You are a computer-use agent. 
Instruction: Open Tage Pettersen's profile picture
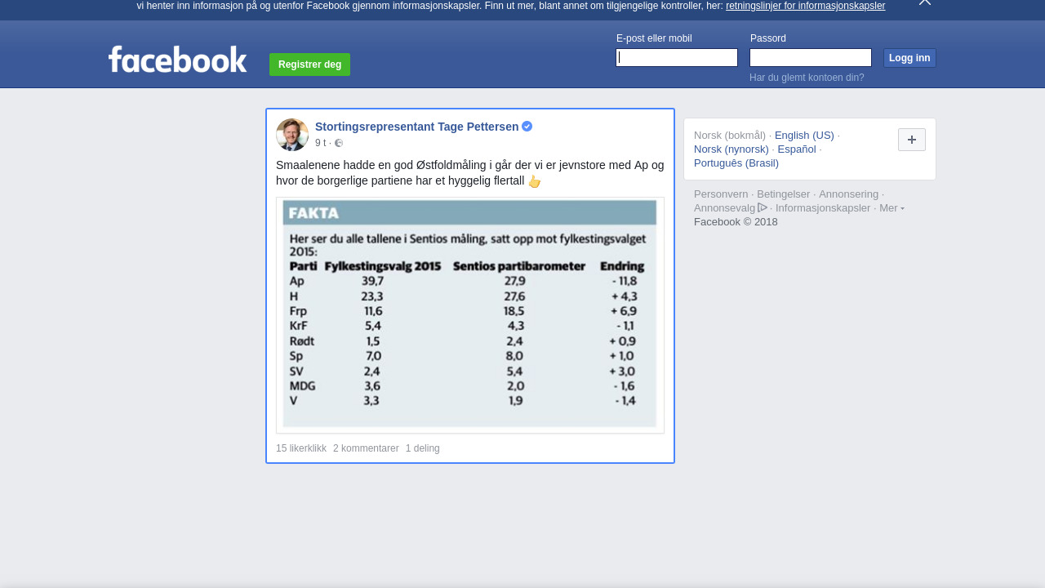(292, 135)
